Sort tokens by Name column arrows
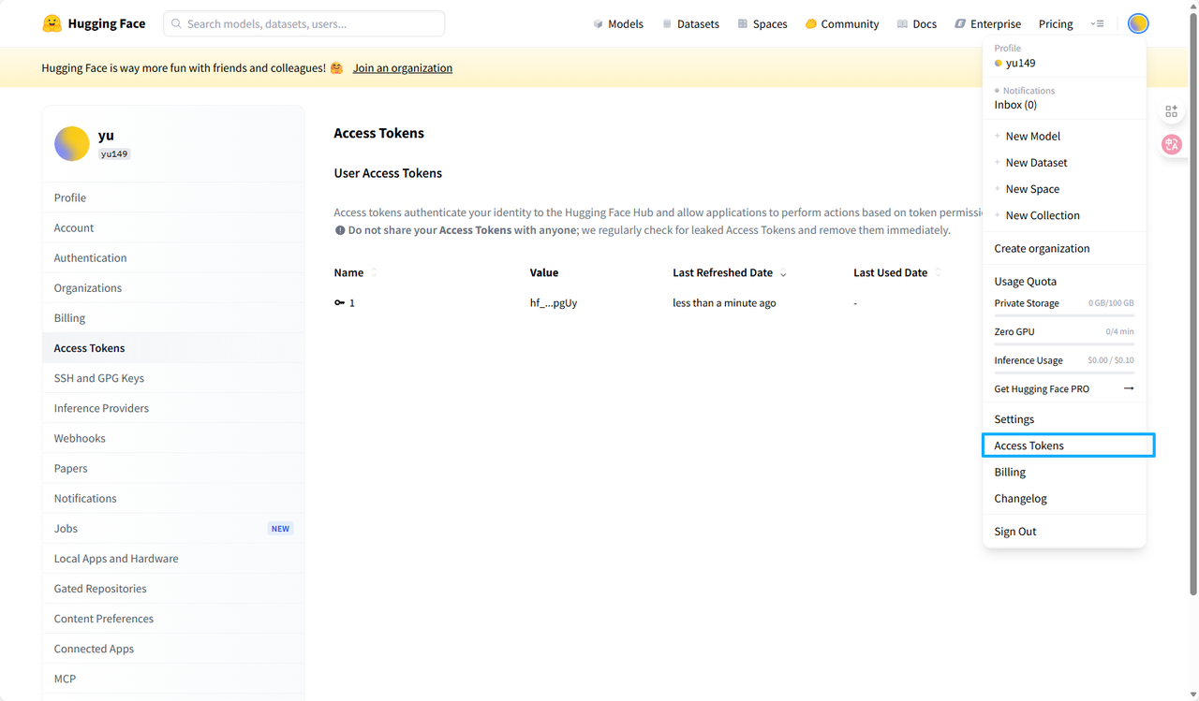Screen dimensions: 1199x701 pos(374,273)
